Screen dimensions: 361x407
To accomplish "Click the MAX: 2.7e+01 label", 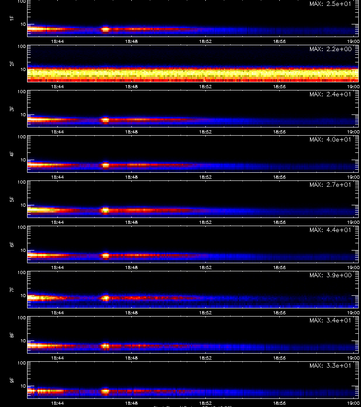I will click(330, 185).
